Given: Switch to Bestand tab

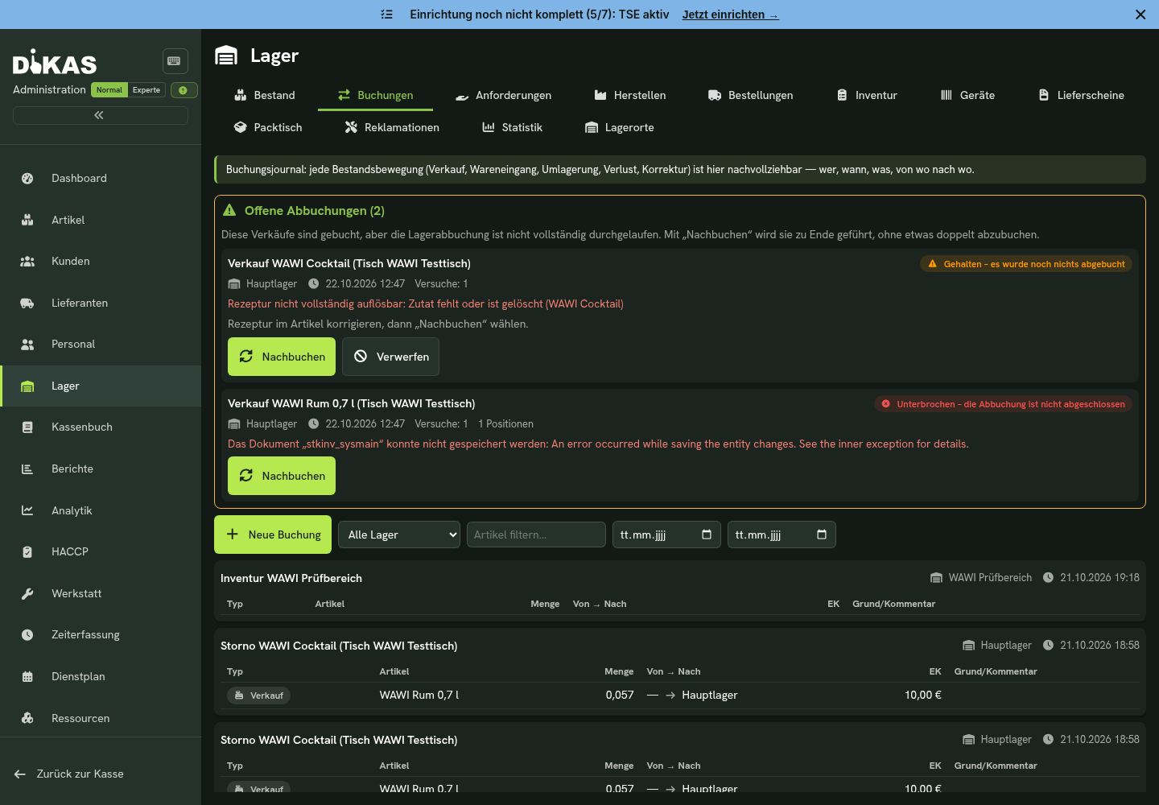Looking at the screenshot, I should (x=264, y=95).
